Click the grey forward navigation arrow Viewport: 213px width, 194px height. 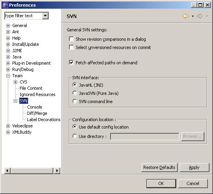coord(200,16)
